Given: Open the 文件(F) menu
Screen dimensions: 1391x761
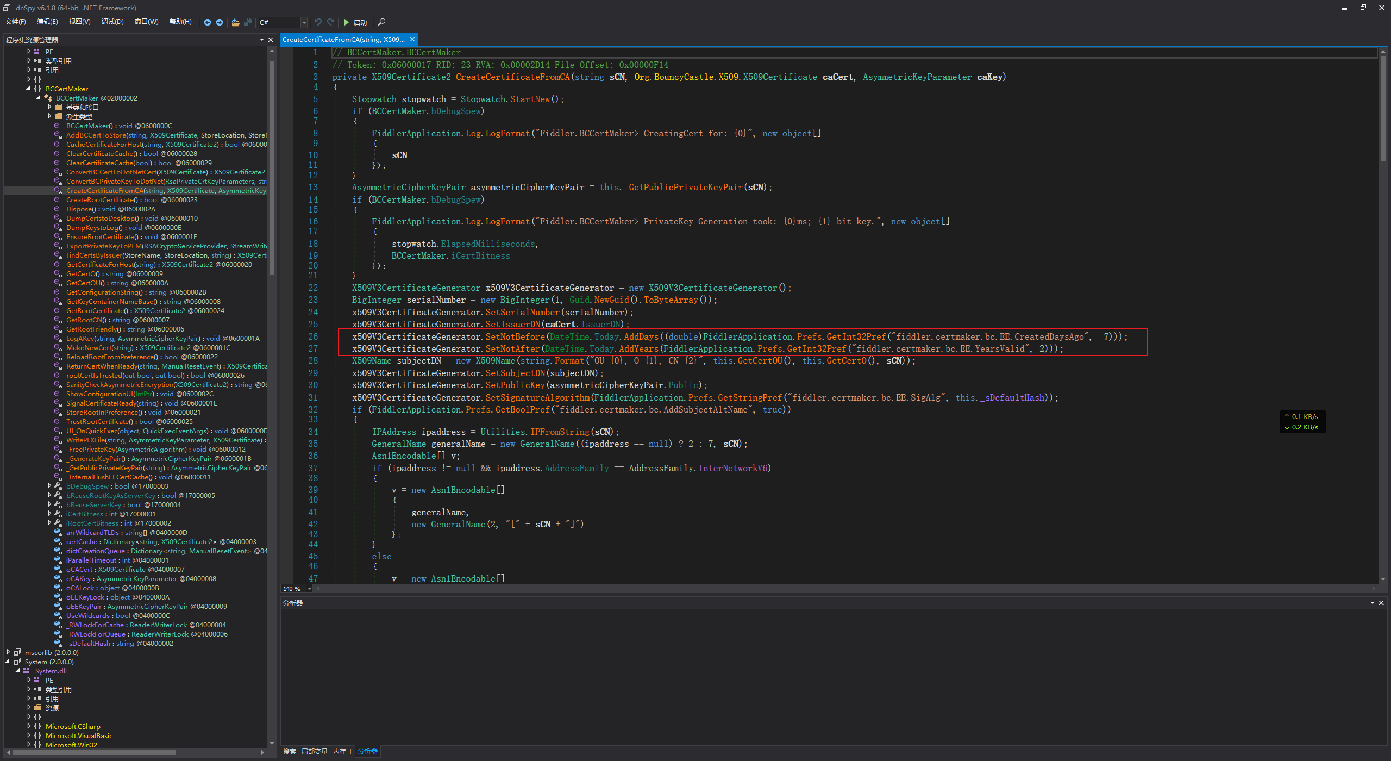Looking at the screenshot, I should (x=16, y=22).
